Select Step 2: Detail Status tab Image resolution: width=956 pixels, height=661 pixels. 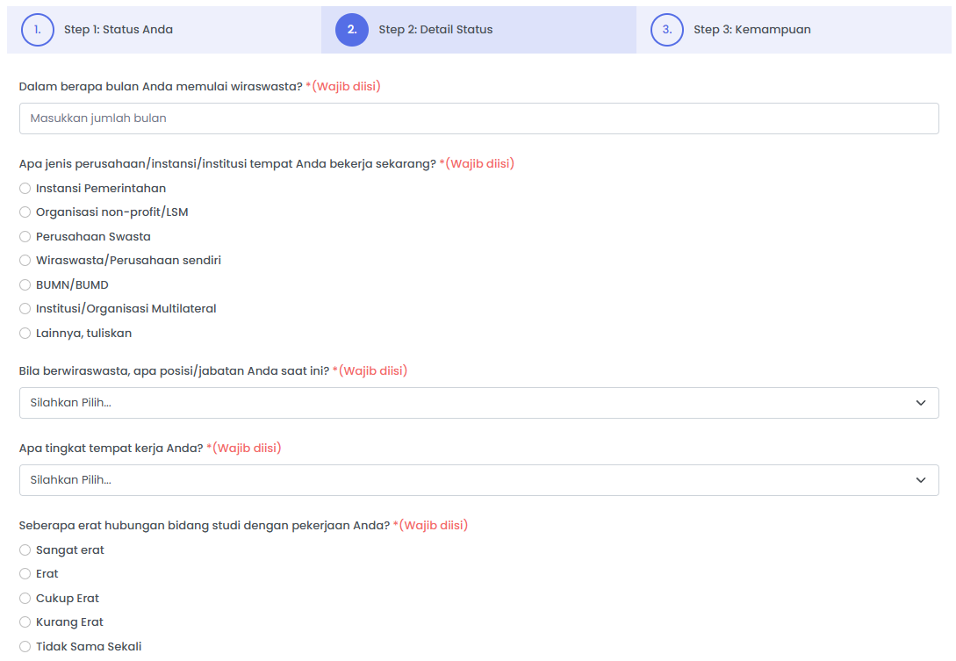[435, 30]
